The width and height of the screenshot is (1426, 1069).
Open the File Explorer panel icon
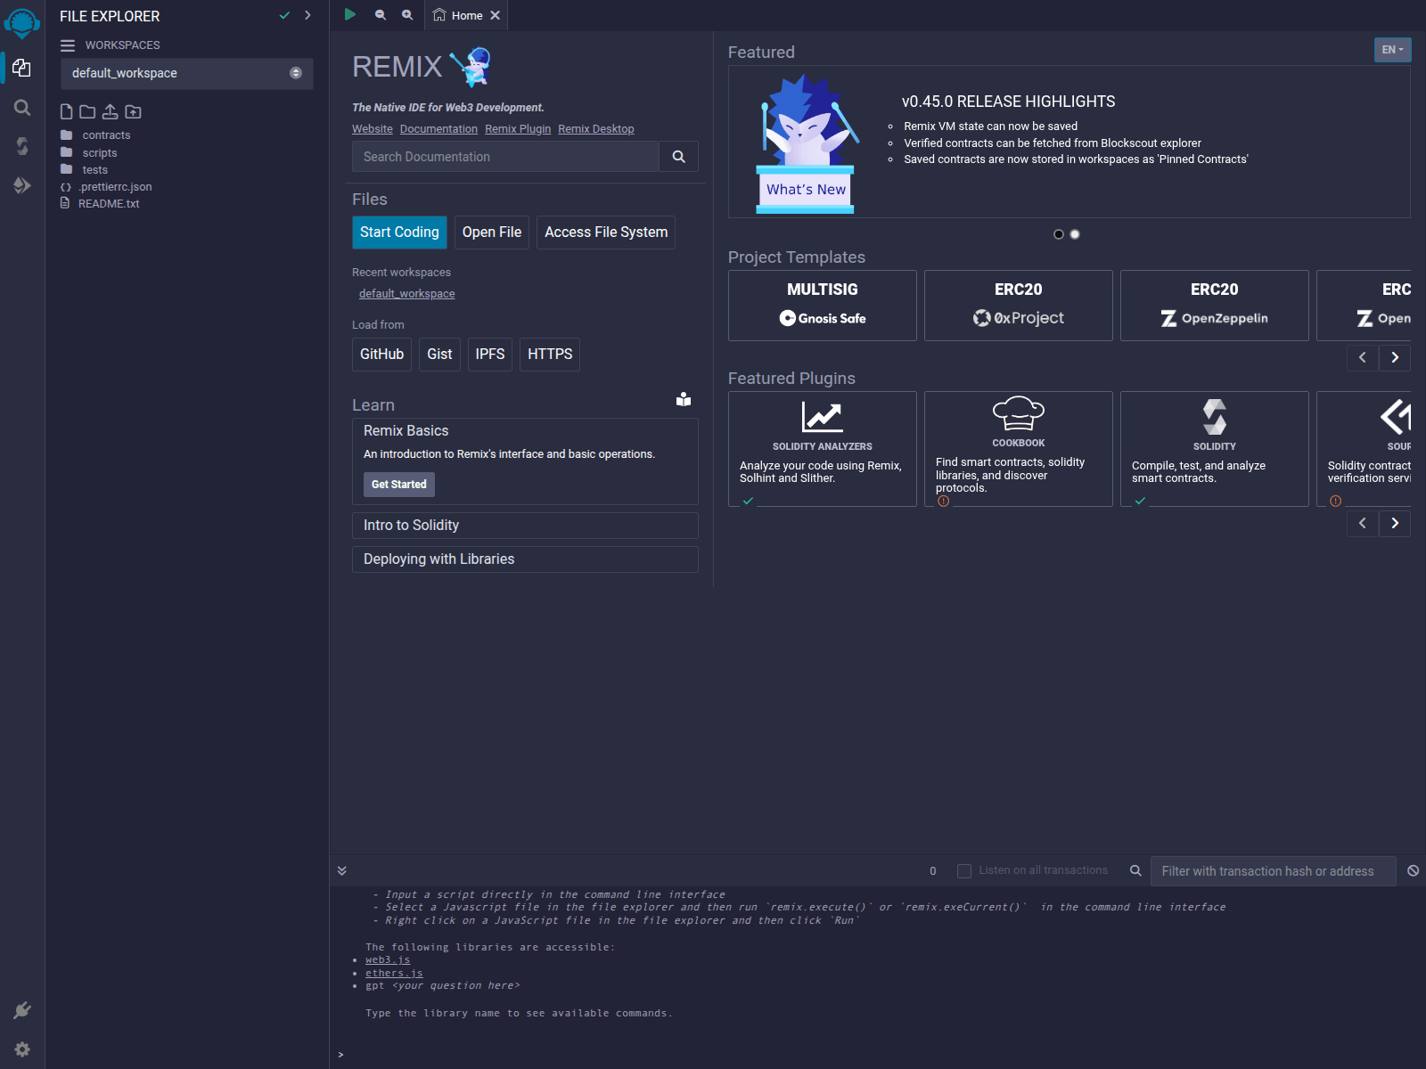tap(21, 69)
